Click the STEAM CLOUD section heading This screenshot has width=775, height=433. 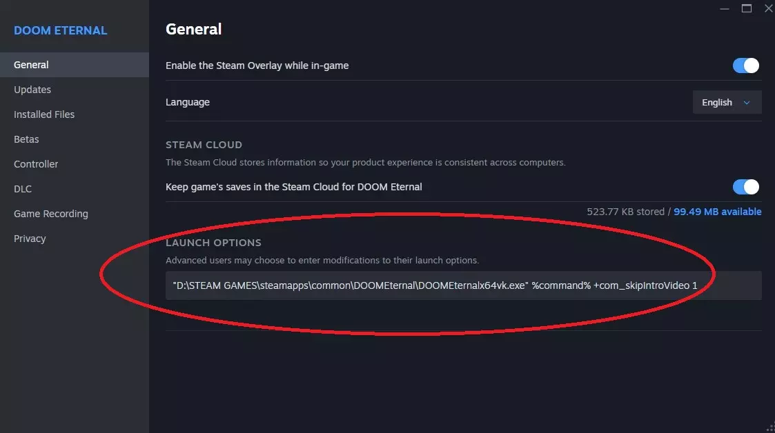point(204,145)
